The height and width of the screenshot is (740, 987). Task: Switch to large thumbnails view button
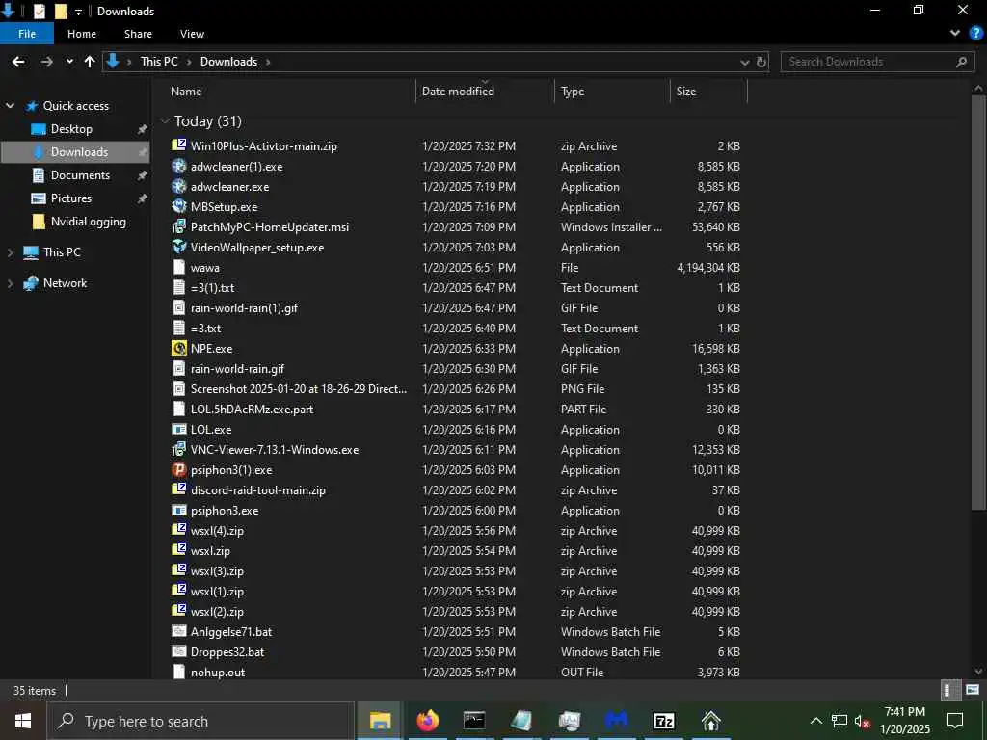(972, 690)
